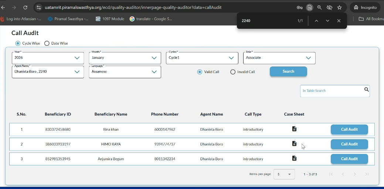The height and width of the screenshot is (189, 384).
Task: Go to previous find result arrow
Action: (316, 21)
